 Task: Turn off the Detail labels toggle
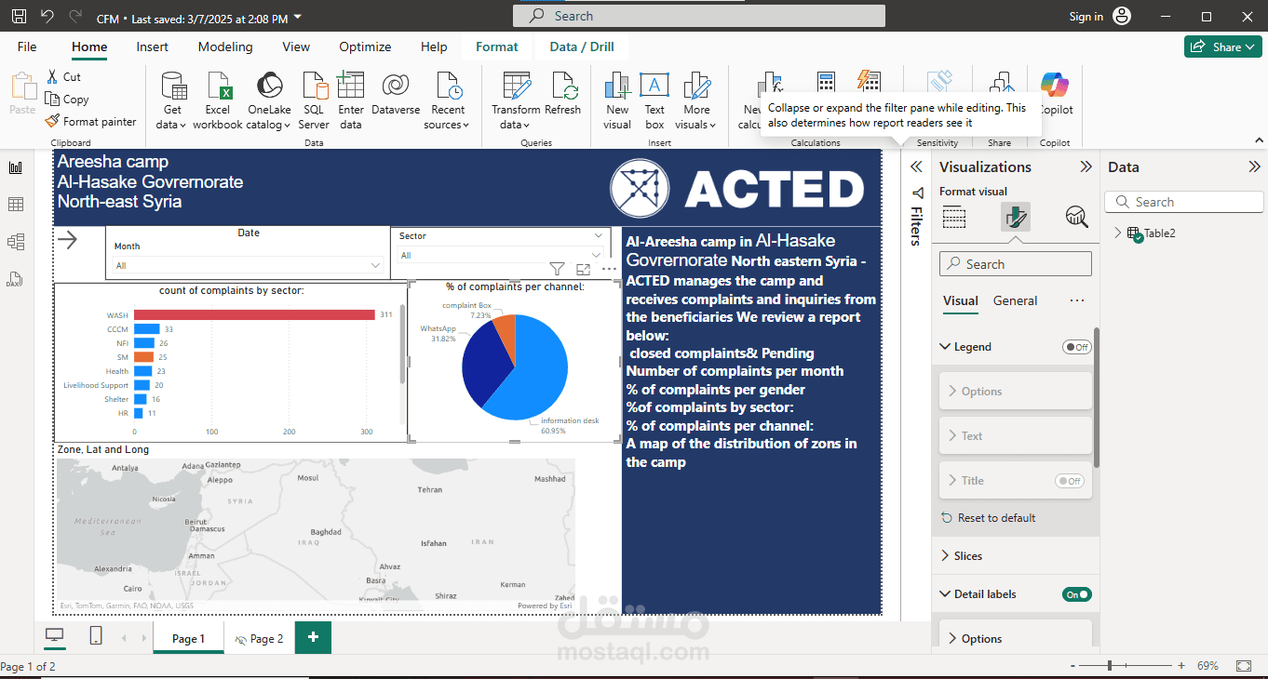click(x=1076, y=593)
